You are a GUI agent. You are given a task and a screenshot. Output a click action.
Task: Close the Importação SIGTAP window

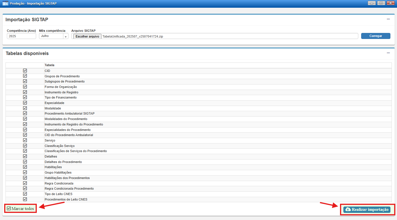pyautogui.click(x=390, y=3)
